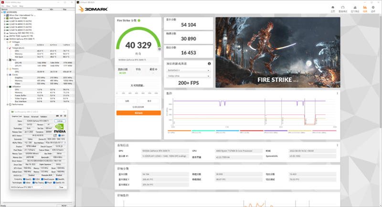Click the Lookup button in GPU-Z
Screen dimensions: 382x207
(x=60, y=121)
